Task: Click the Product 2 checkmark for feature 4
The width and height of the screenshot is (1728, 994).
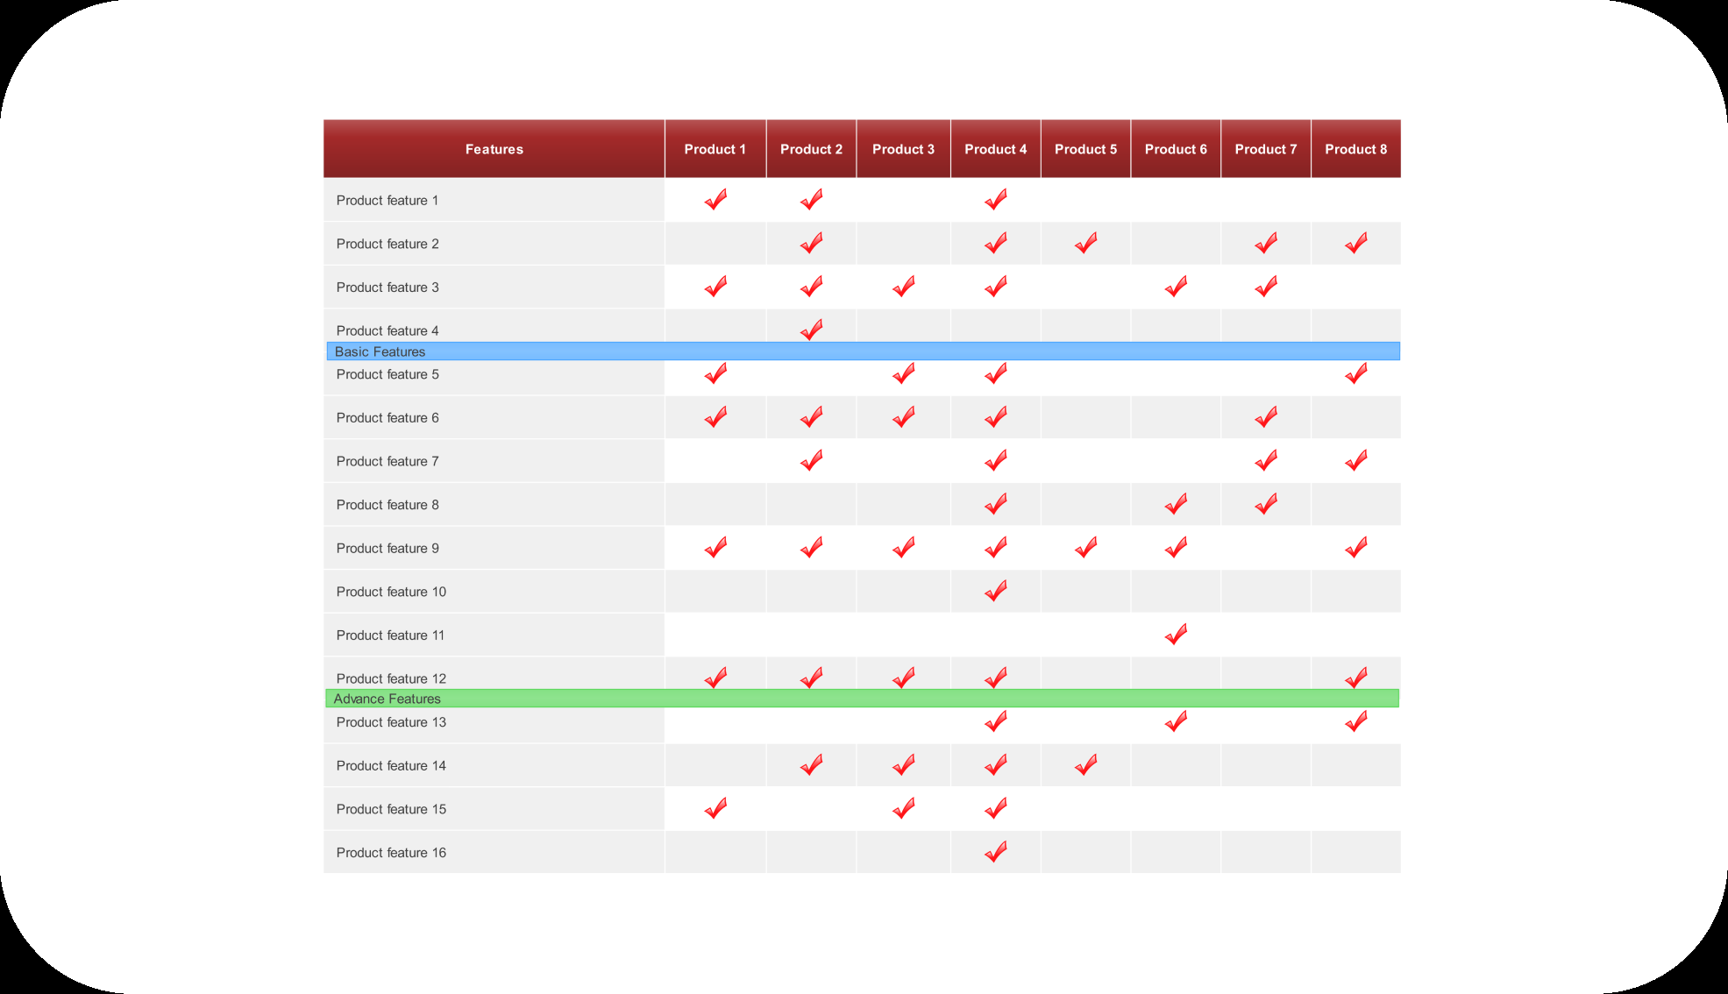Action: (x=811, y=330)
